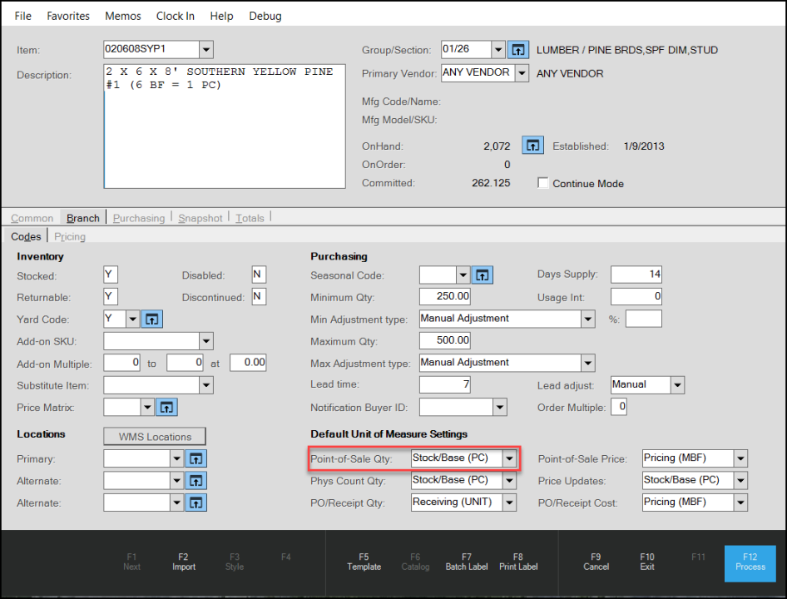Open Group/Section lookup icon
The image size is (787, 599).
click(518, 50)
